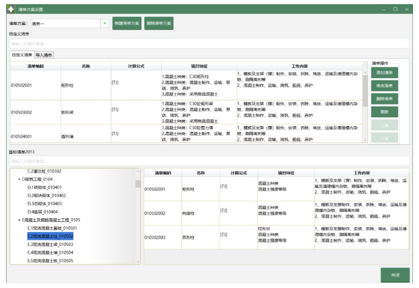This screenshot has height=288, width=419.
Task: Click the 新建清单方案 button
Action: pyautogui.click(x=127, y=23)
